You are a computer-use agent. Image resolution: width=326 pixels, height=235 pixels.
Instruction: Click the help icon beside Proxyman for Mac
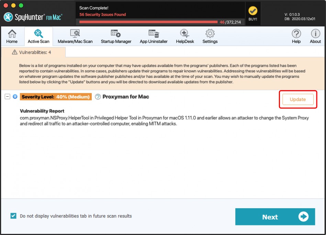pos(98,97)
